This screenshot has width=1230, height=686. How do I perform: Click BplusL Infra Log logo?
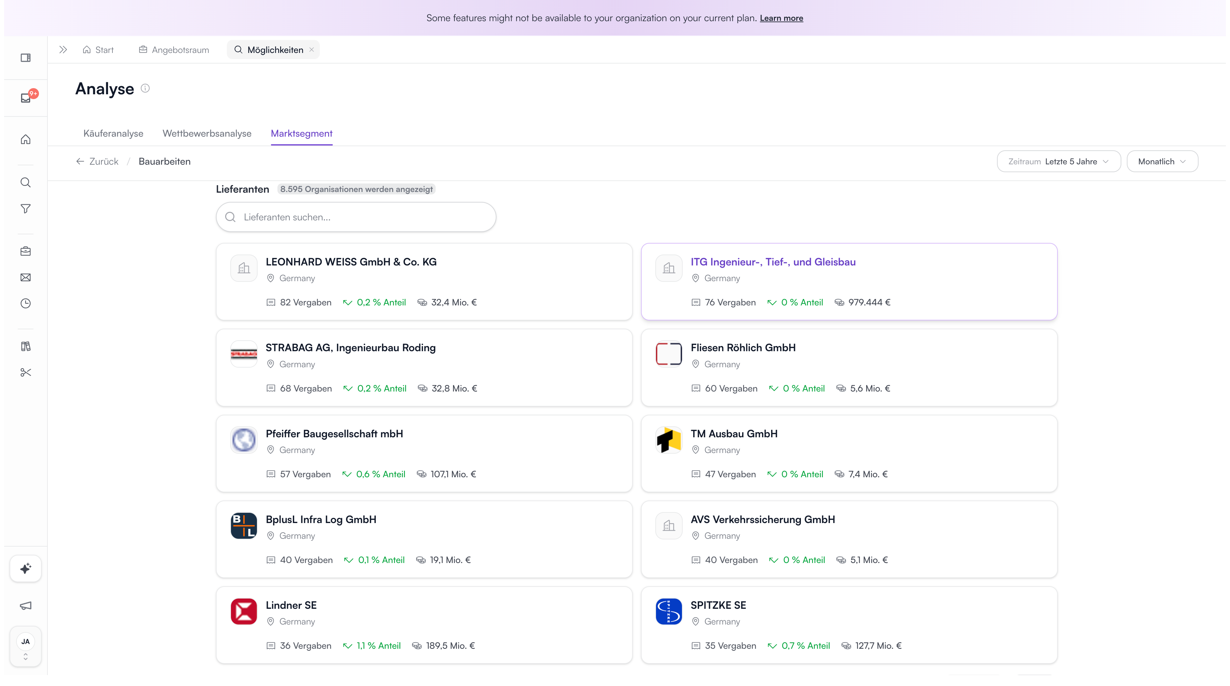[x=244, y=525]
